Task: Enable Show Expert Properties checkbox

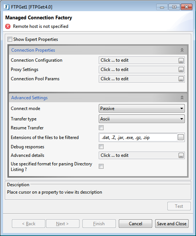Action: pos(10,39)
